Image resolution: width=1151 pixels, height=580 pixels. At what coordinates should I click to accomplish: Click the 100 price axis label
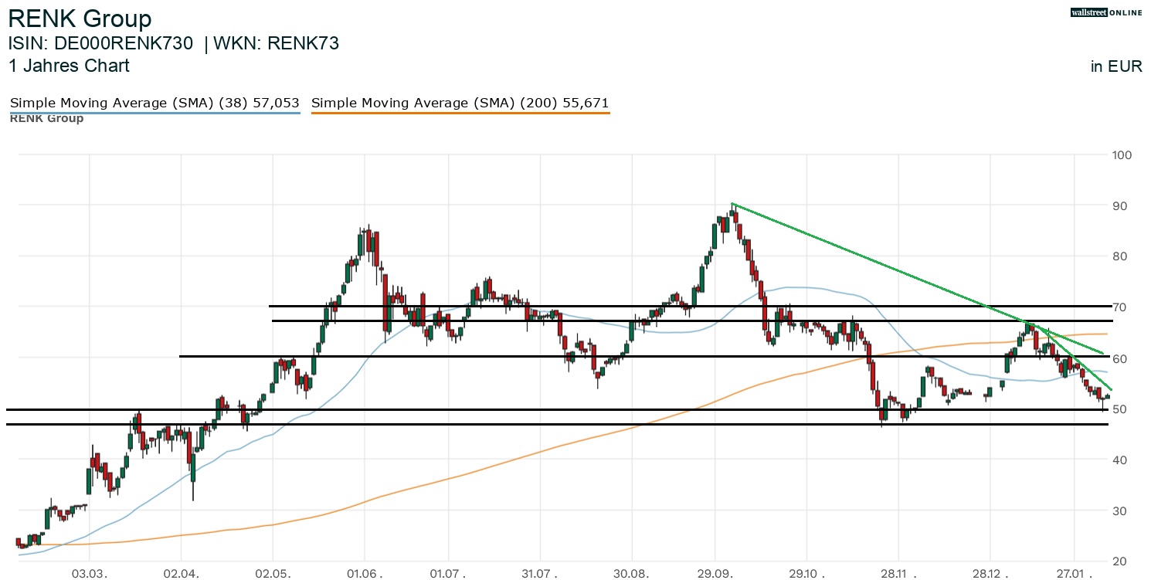(x=1121, y=155)
